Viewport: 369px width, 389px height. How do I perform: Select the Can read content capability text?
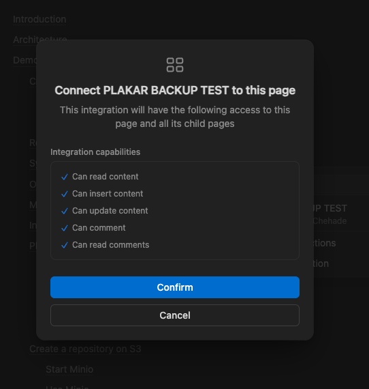(105, 177)
